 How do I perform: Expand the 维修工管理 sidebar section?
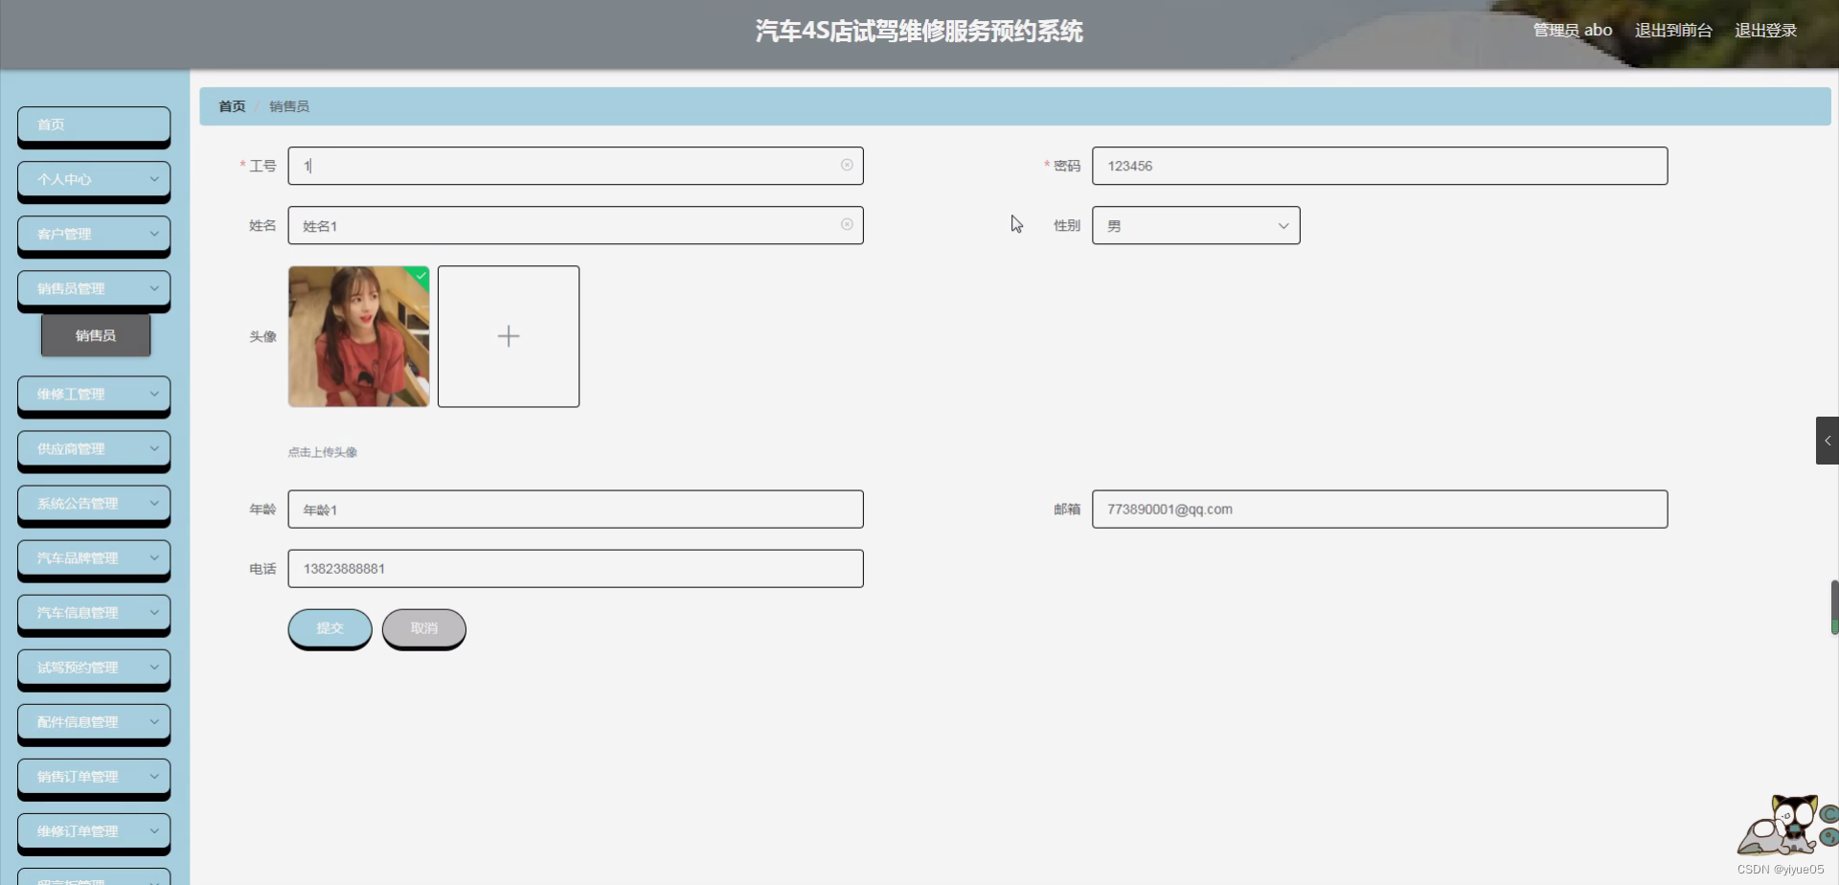pyautogui.click(x=93, y=393)
